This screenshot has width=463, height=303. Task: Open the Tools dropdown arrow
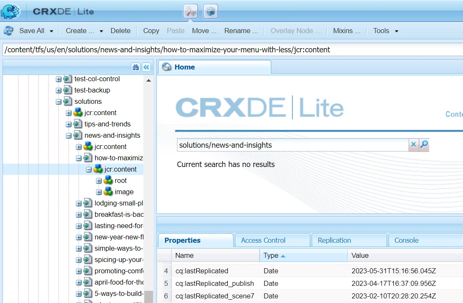click(x=397, y=31)
